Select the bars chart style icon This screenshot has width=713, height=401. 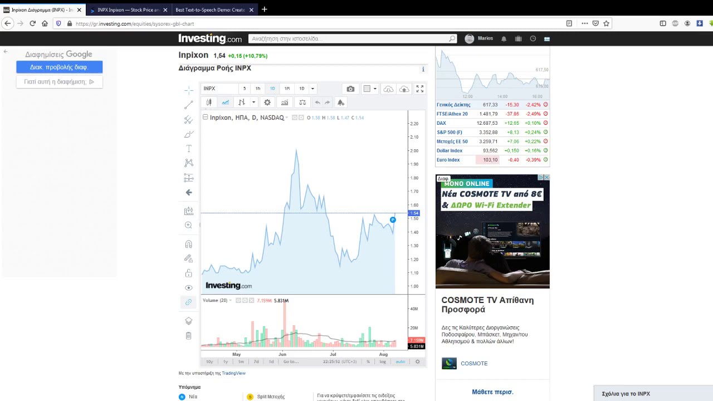pos(242,102)
